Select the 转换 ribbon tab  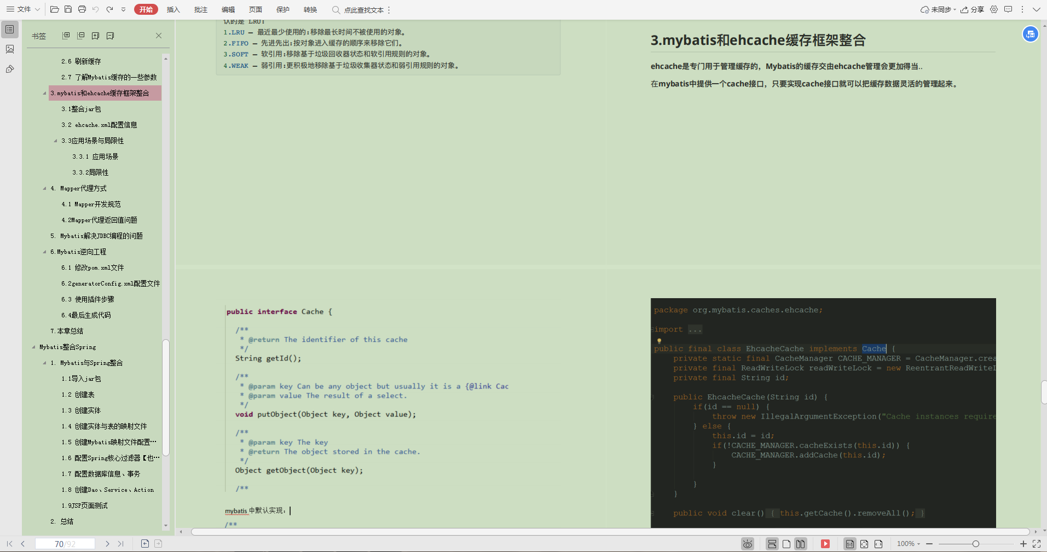310,10
